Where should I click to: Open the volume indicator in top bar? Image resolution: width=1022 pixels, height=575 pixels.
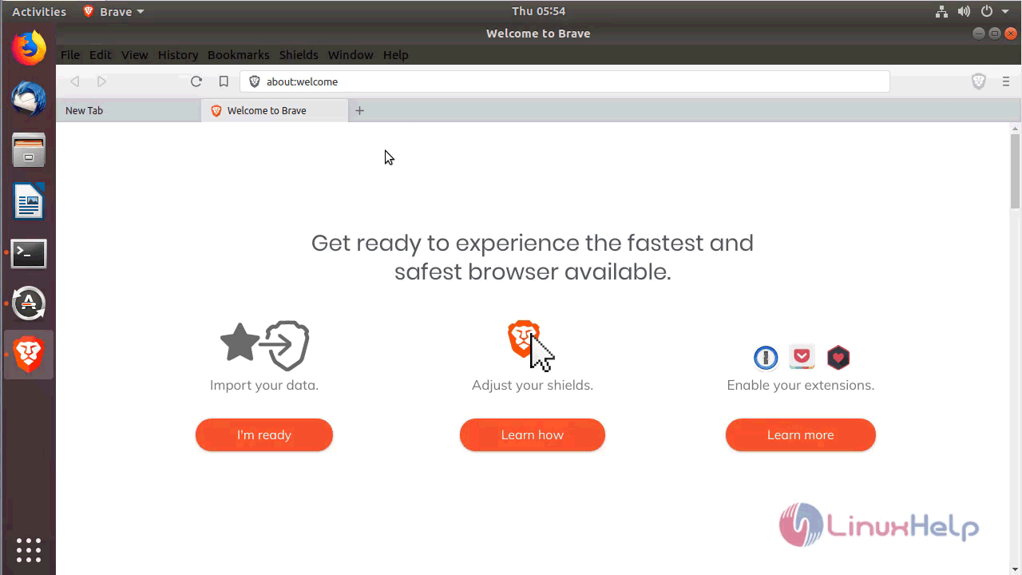click(964, 11)
